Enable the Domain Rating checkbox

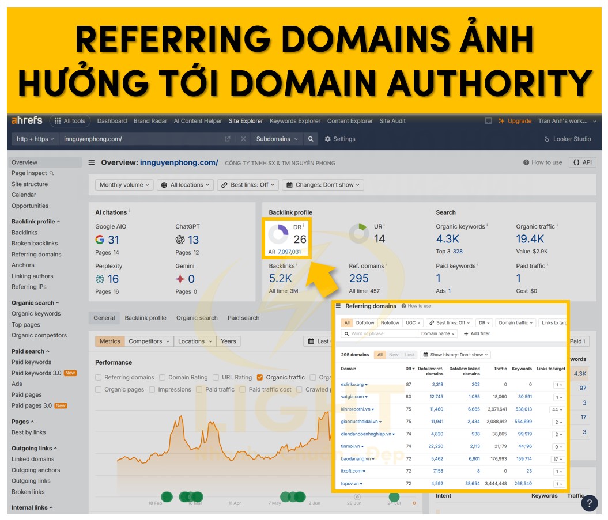click(163, 377)
